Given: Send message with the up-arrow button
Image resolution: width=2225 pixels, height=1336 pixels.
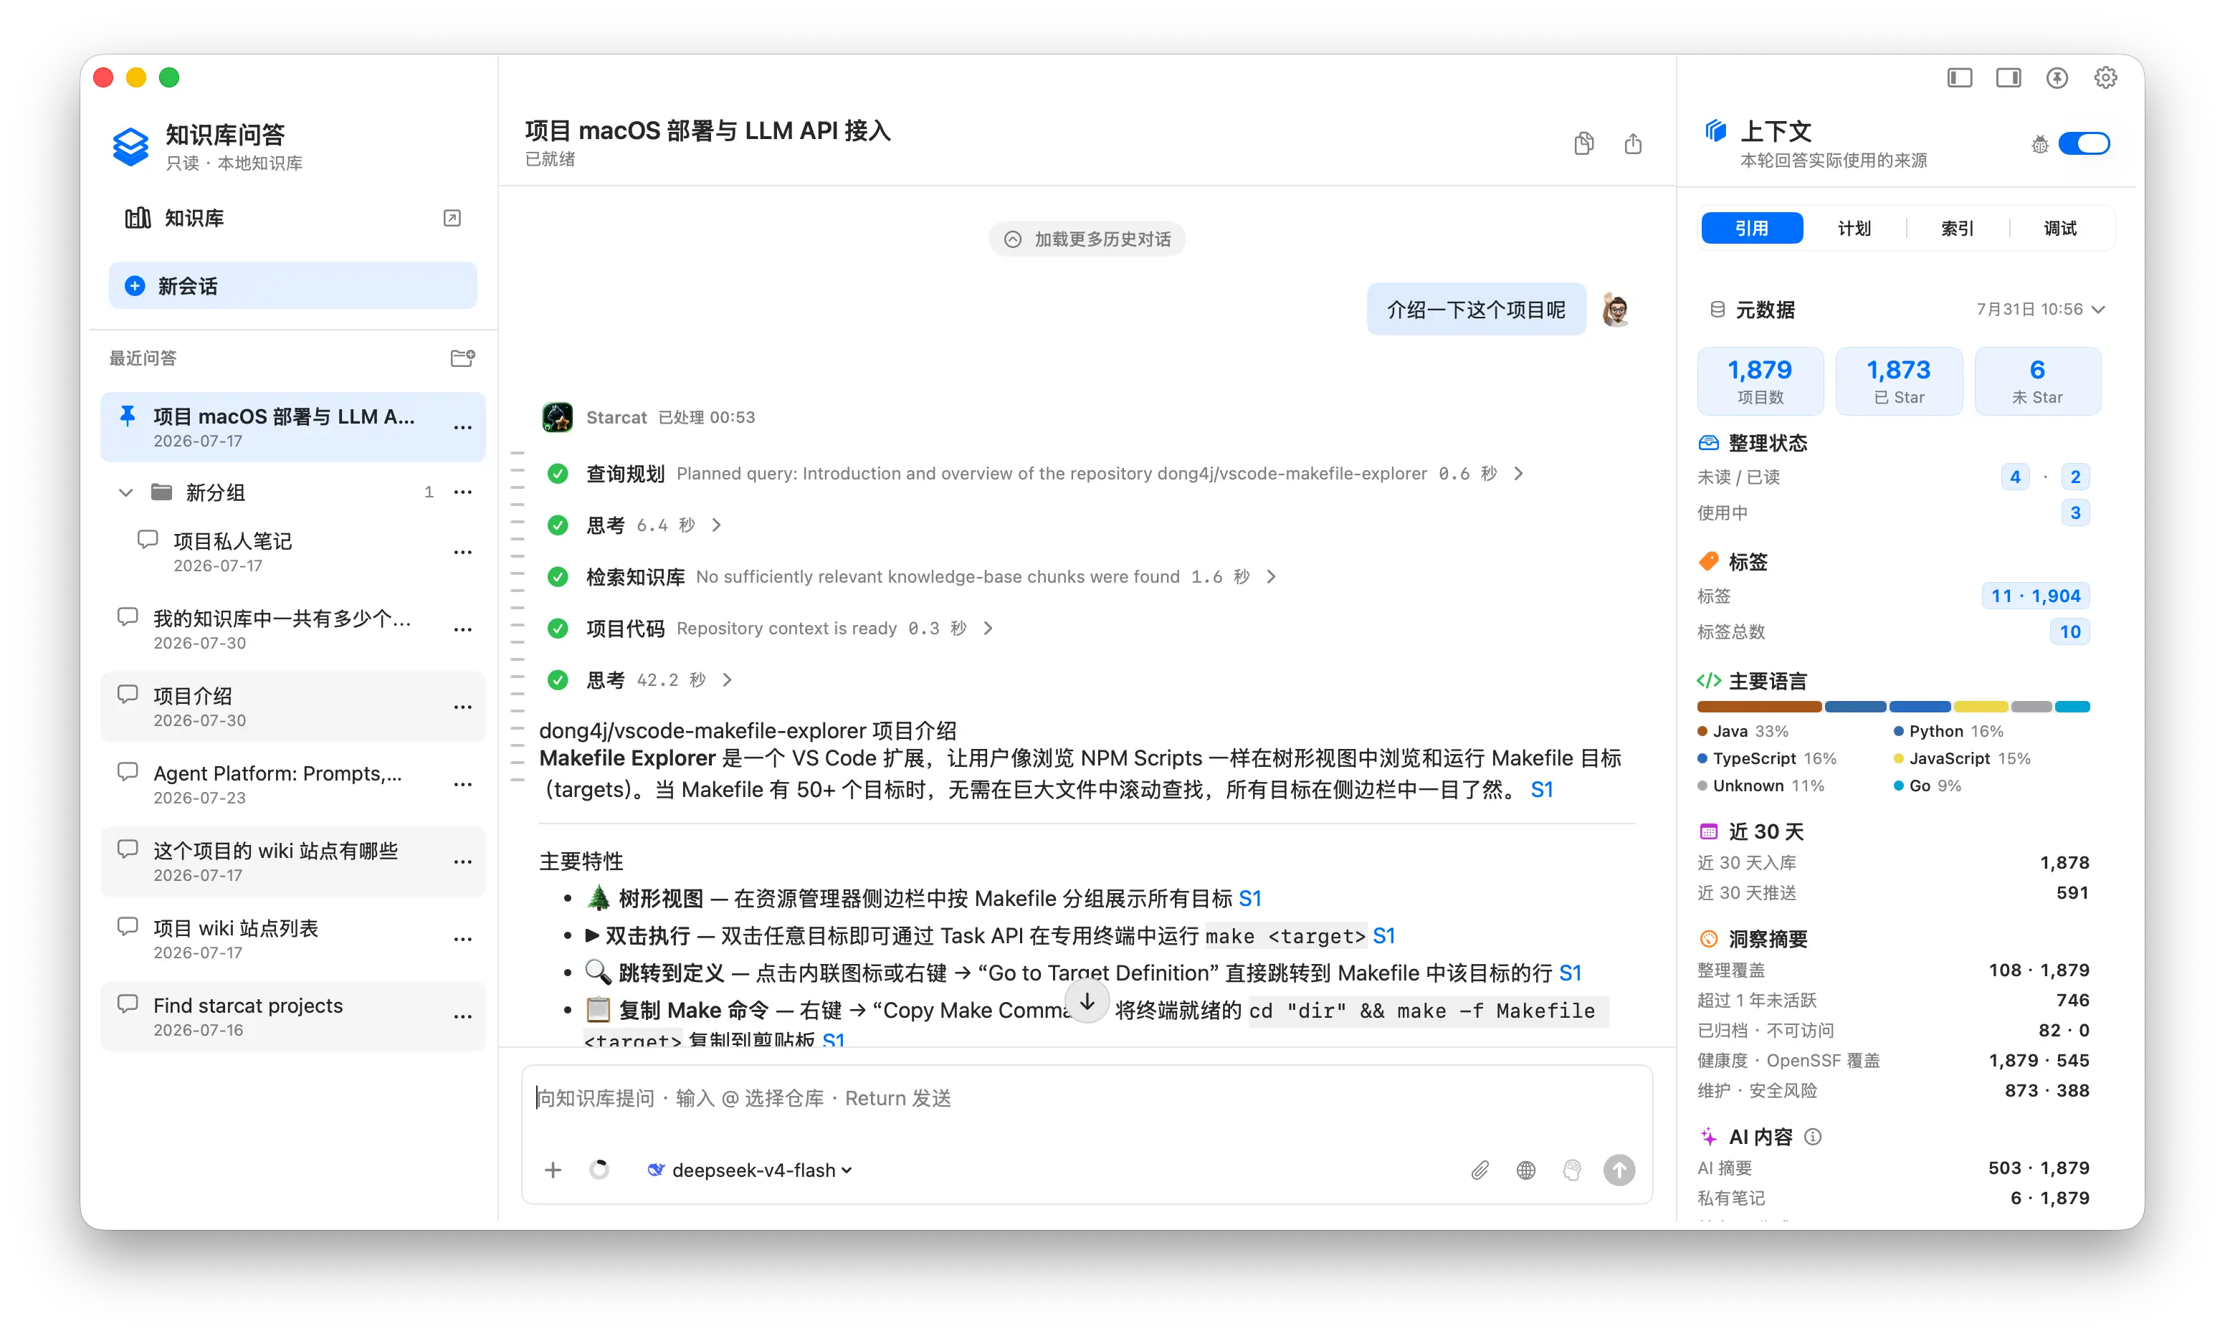Looking at the screenshot, I should pos(1619,1170).
